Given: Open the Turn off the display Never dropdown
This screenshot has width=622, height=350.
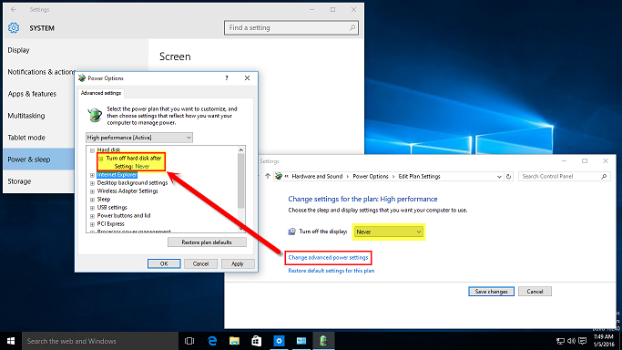Looking at the screenshot, I should click(388, 232).
